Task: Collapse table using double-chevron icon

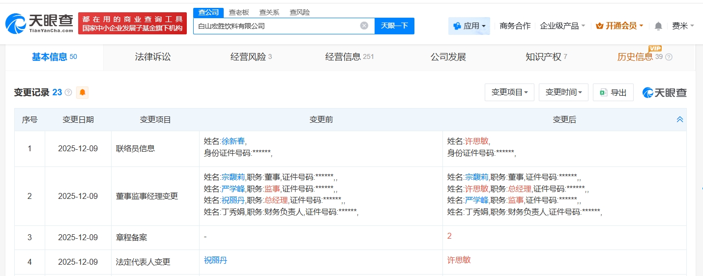Action: click(680, 119)
